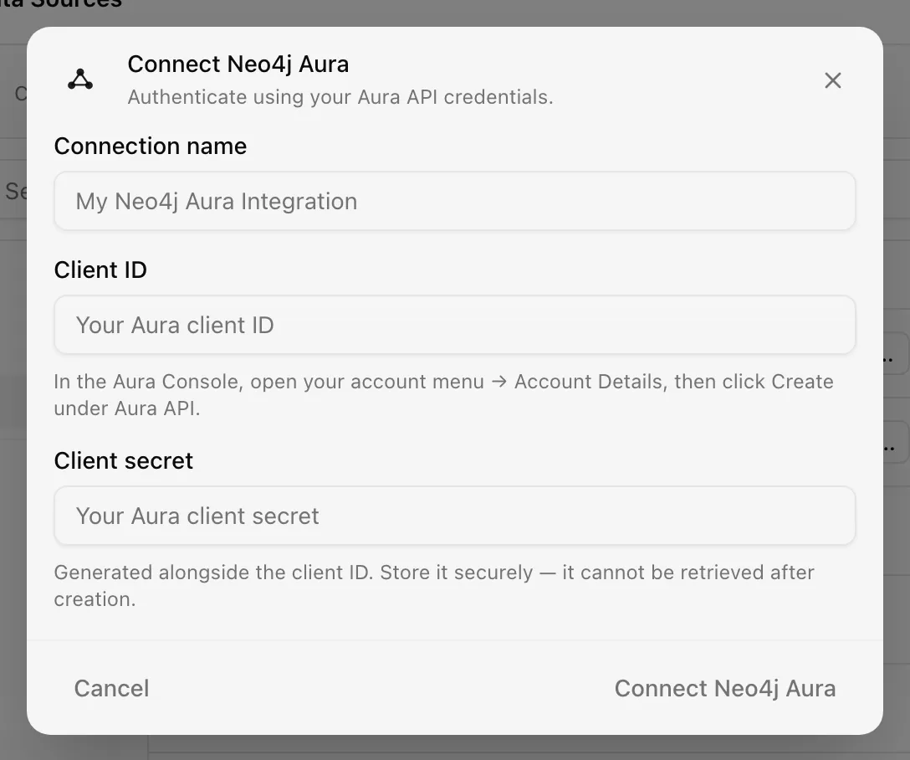Click the Aura Console help text under Client ID
The width and height of the screenshot is (910, 760).
click(443, 395)
